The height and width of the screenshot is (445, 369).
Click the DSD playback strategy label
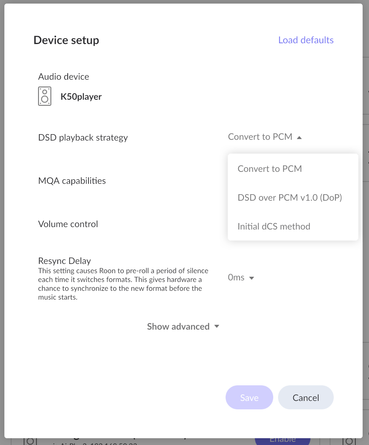(x=83, y=138)
